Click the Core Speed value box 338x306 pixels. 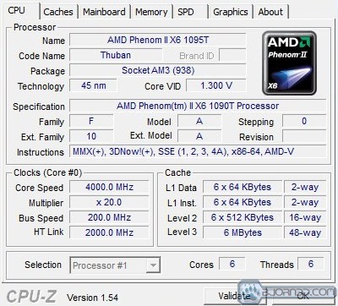[109, 187]
